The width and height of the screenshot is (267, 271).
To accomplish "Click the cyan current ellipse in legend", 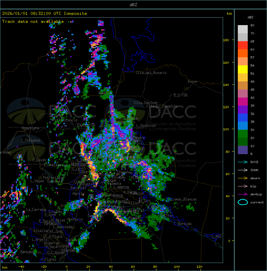I will 243,202.
